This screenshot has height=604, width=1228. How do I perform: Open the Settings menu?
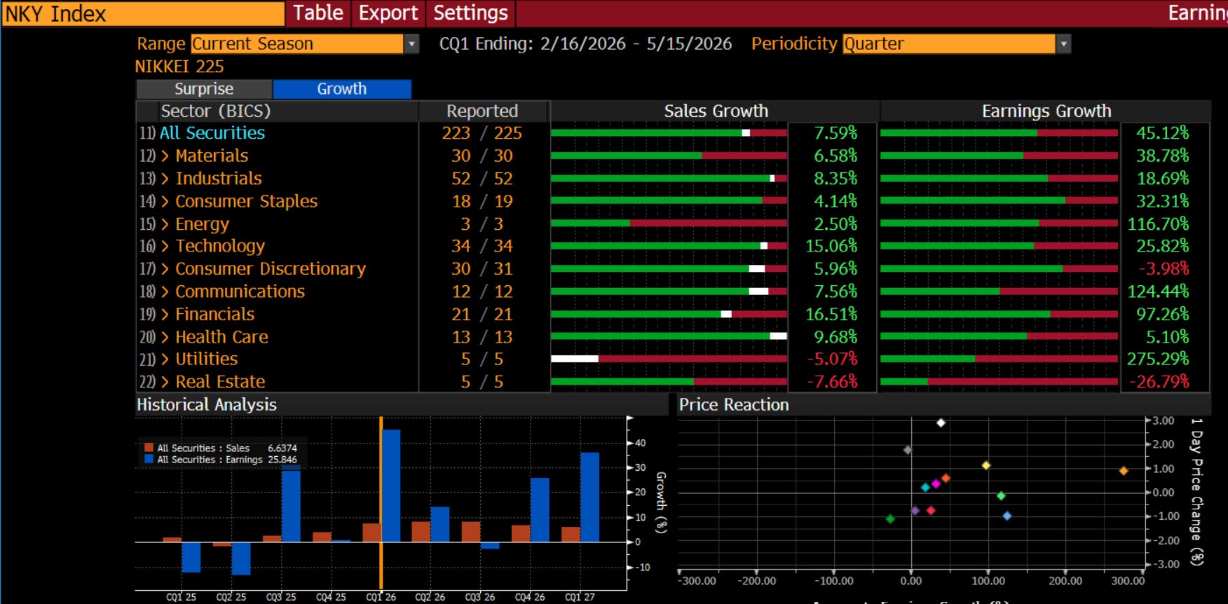pos(470,13)
